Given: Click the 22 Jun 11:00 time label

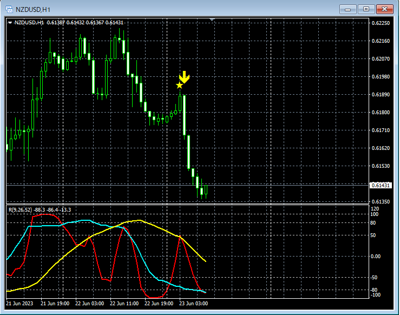Looking at the screenshot, I should pos(124,304).
